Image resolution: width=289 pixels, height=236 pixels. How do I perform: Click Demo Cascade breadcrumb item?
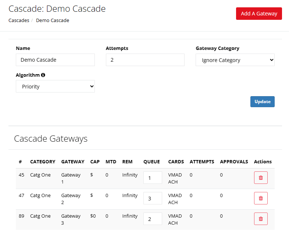click(53, 21)
